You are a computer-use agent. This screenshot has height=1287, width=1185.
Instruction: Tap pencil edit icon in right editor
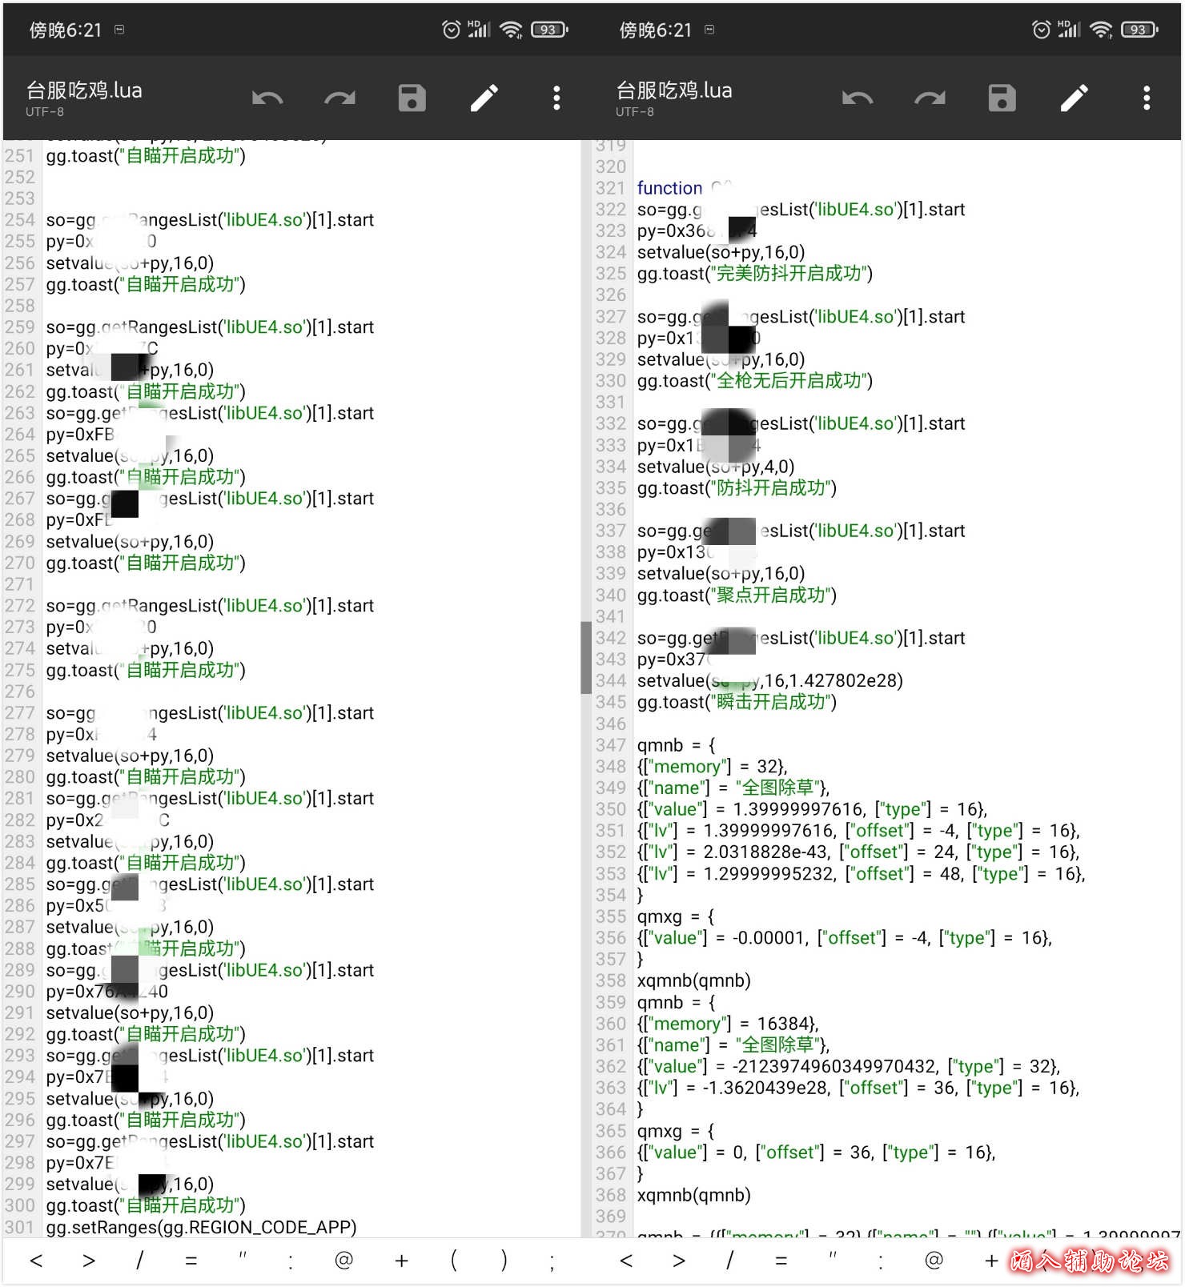(x=1075, y=98)
